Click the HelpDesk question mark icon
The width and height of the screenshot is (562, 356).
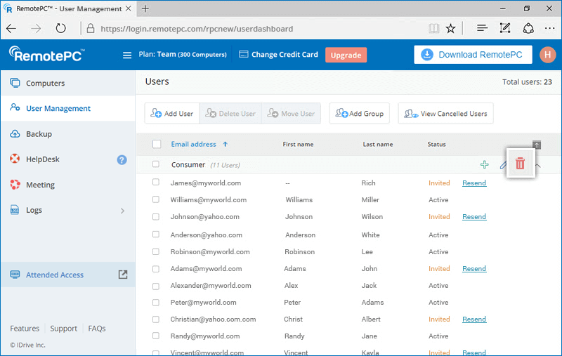pos(122,159)
